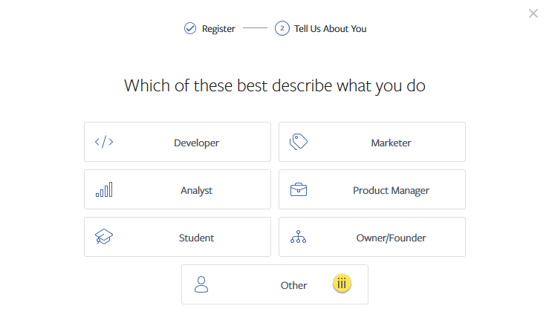This screenshot has width=549, height=326.
Task: Select the Student role label
Action: click(196, 238)
